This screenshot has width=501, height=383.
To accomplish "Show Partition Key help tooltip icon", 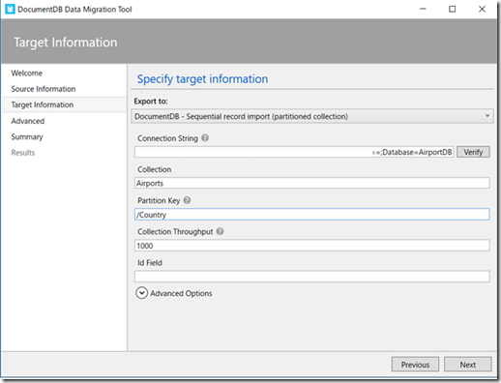I will click(187, 200).
